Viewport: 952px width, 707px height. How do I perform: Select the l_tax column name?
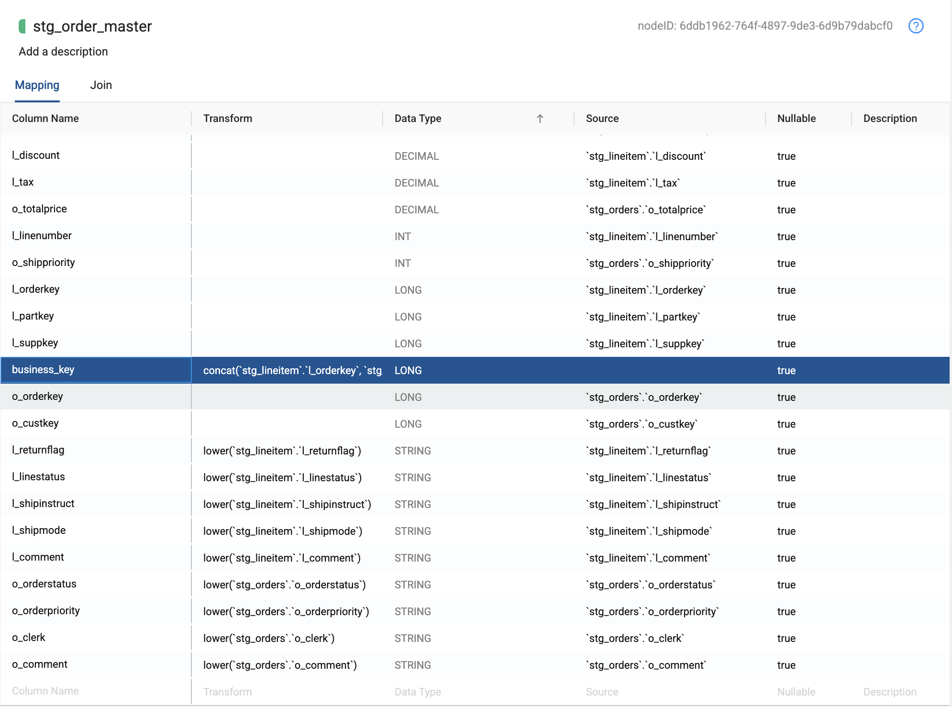23,182
